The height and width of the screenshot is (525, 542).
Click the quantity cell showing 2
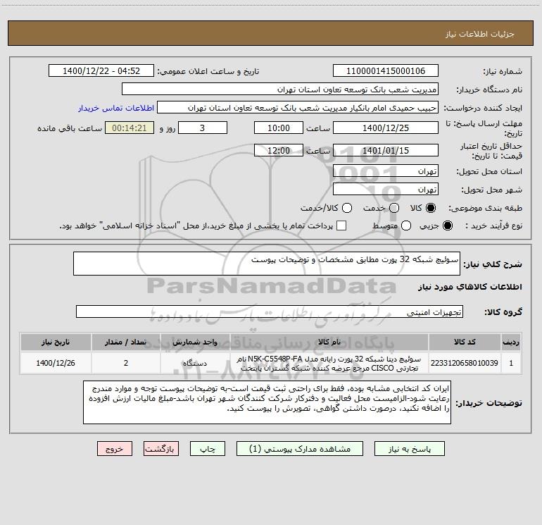coord(125,363)
